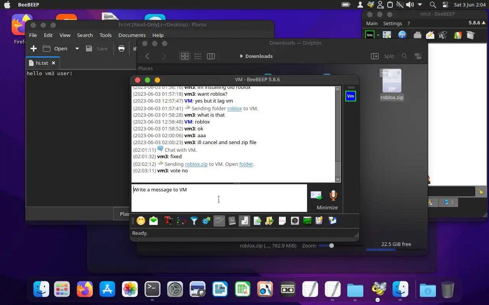Open the Settings menu in vm3 BeeBEEP window

coord(392,23)
